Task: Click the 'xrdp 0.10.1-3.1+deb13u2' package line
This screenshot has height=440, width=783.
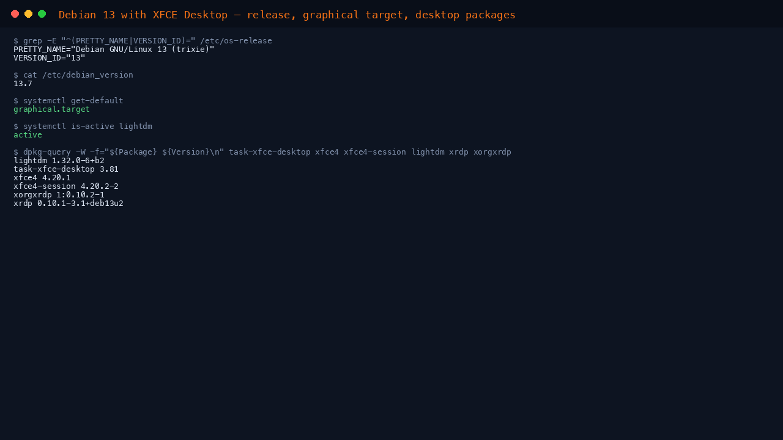Action: pos(69,204)
